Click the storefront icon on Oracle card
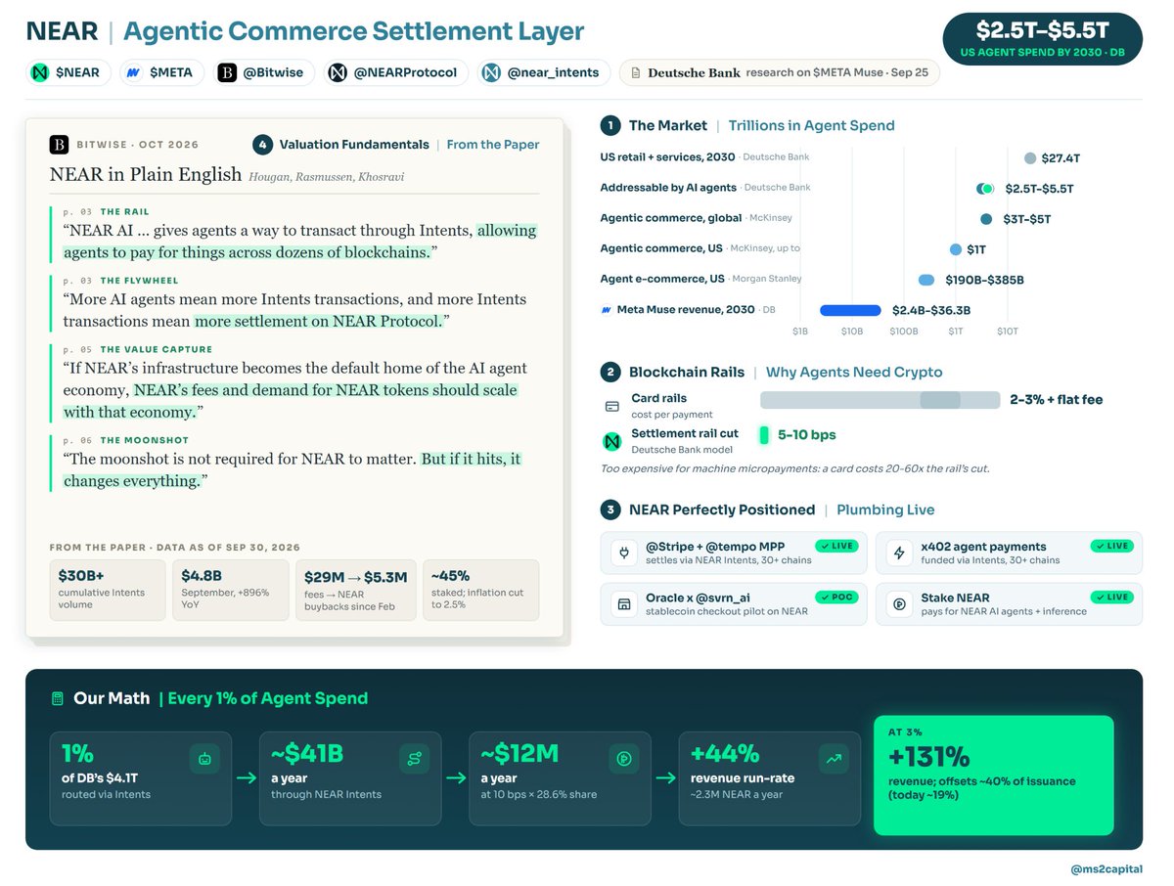 [x=623, y=605]
